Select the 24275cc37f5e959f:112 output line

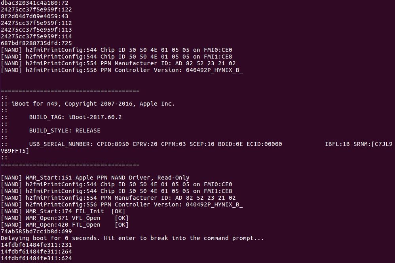[x=36, y=23]
